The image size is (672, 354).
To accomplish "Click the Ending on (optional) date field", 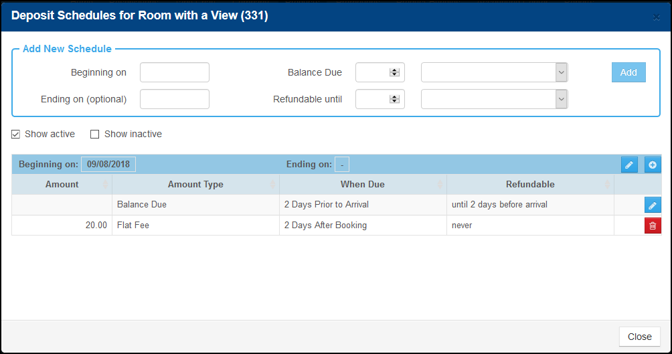I will (x=175, y=99).
